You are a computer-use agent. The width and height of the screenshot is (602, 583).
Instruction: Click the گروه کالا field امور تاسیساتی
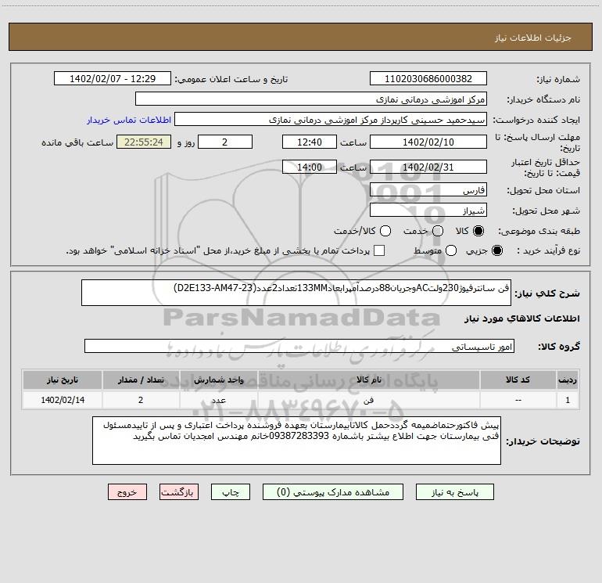point(299,346)
